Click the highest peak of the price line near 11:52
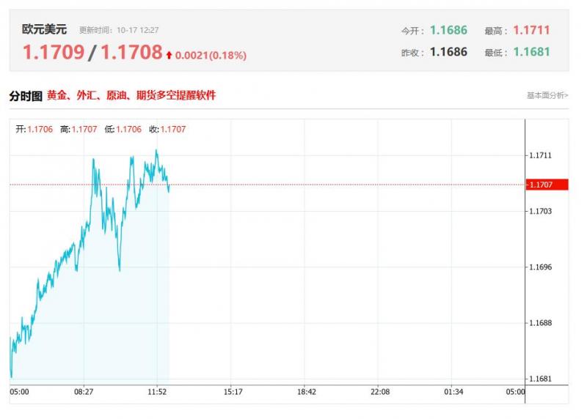 [156, 151]
